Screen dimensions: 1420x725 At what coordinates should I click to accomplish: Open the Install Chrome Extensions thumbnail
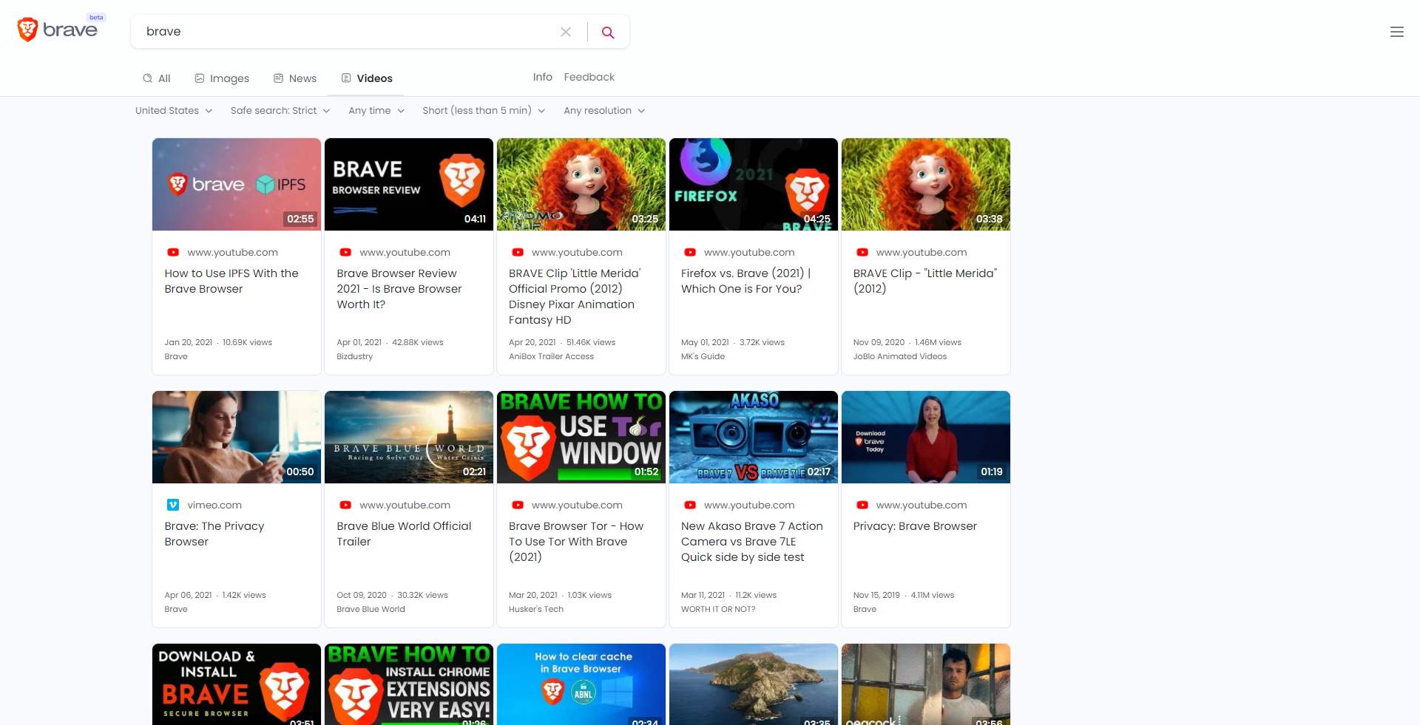(409, 684)
